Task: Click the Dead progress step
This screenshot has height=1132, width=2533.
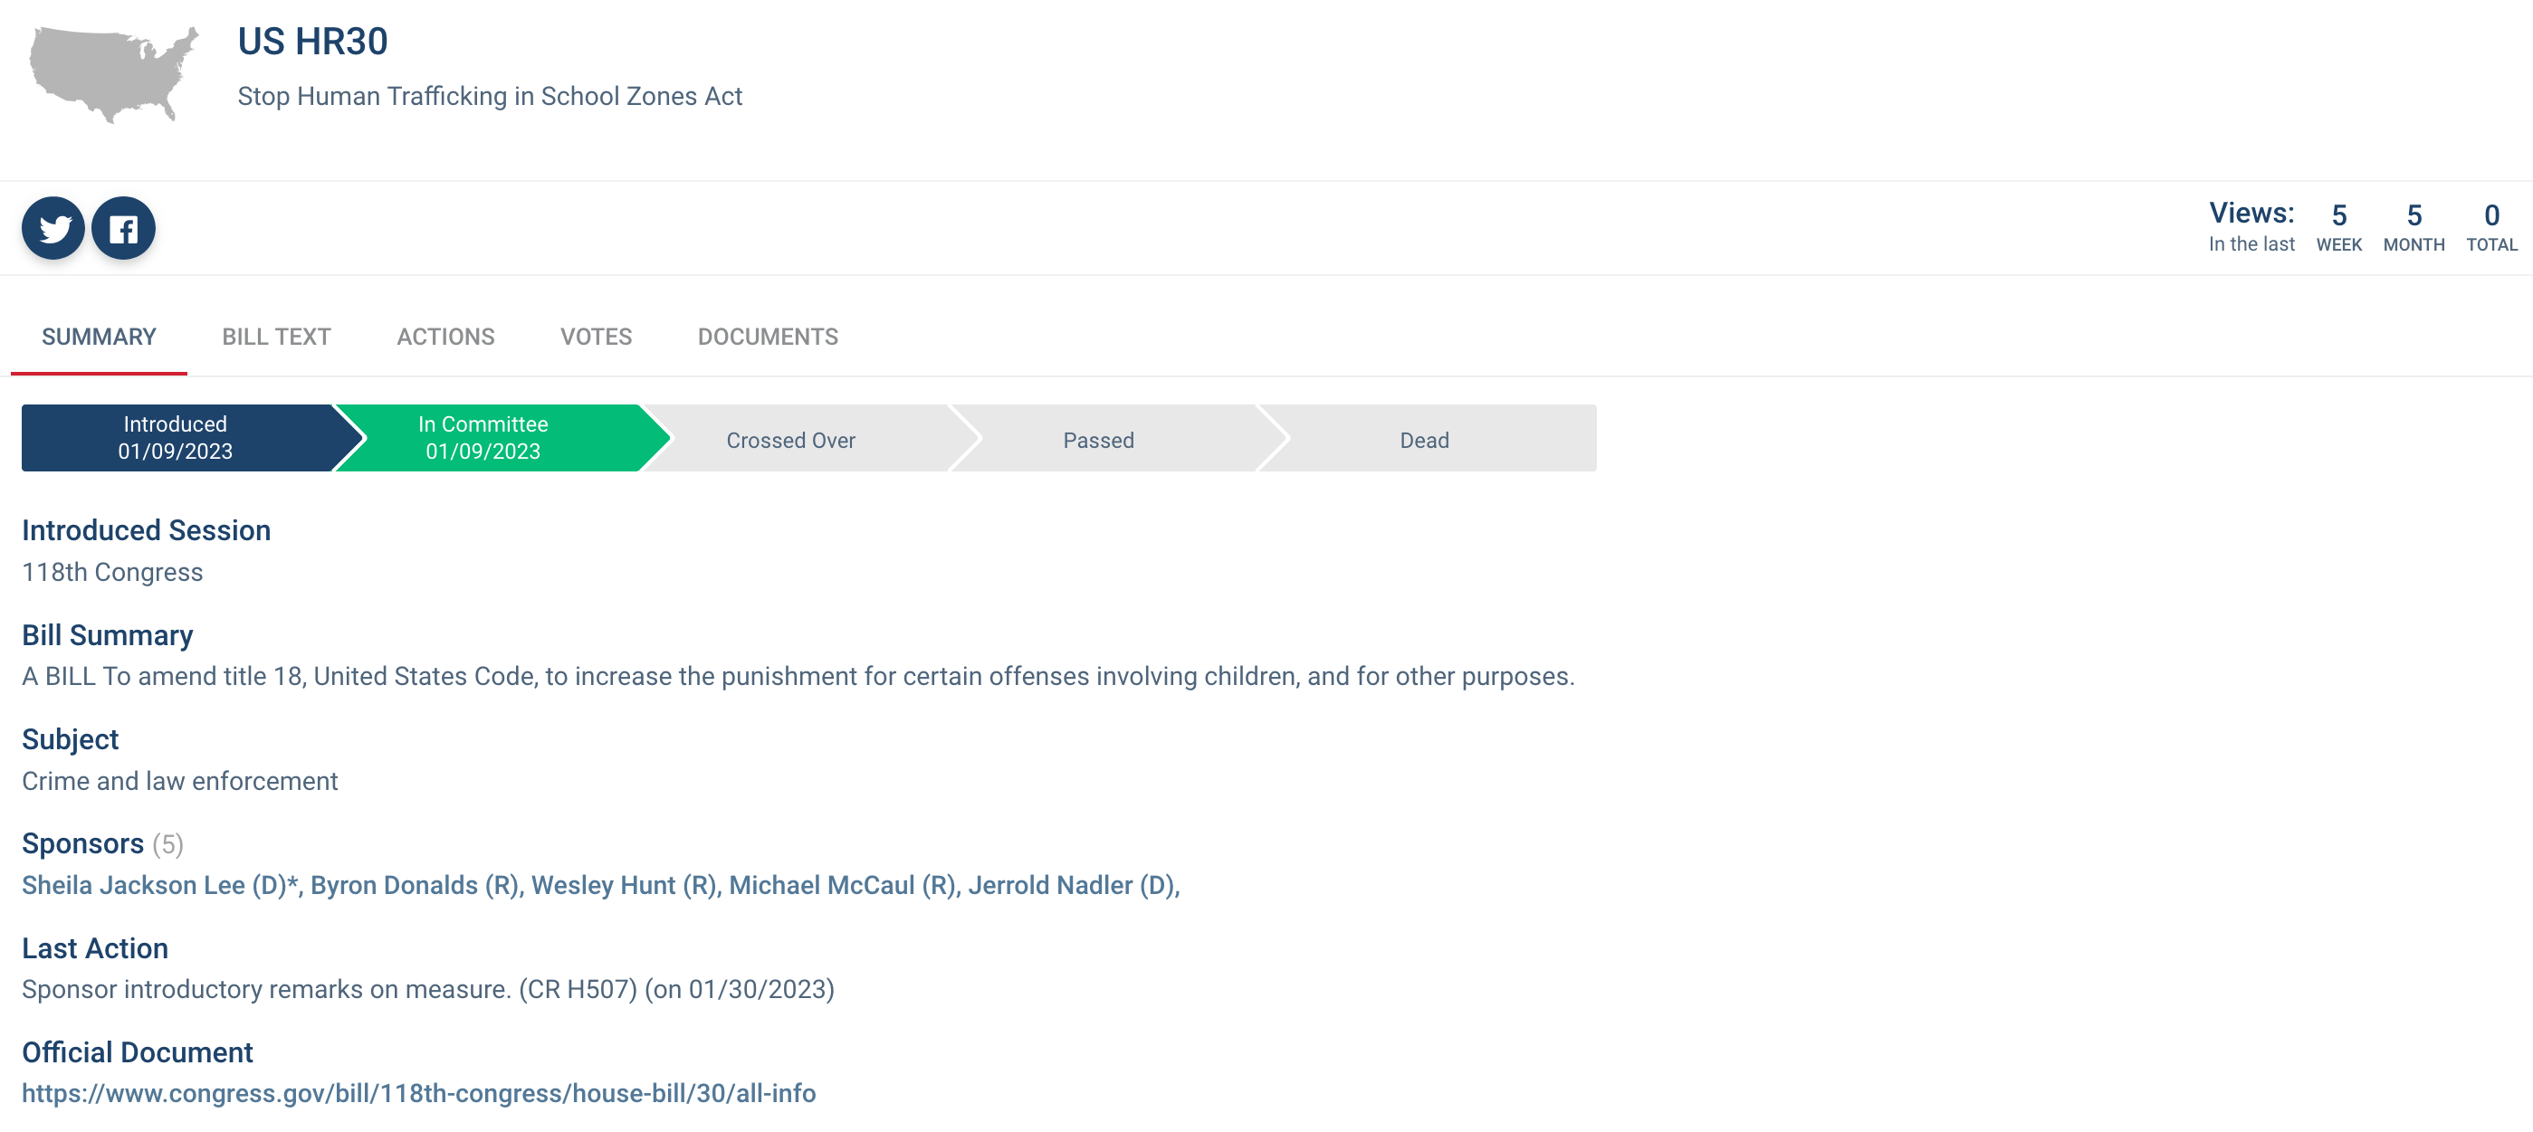Action: pyautogui.click(x=1425, y=439)
